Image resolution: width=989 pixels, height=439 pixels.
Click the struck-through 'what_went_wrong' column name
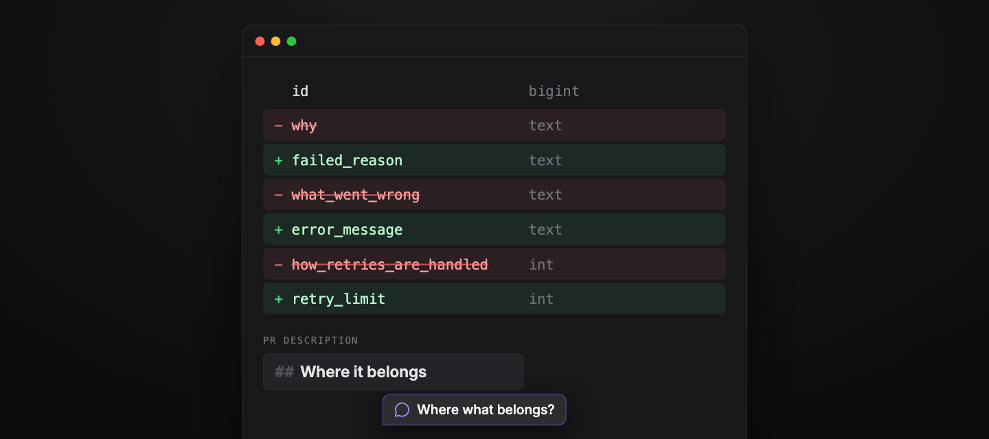355,195
